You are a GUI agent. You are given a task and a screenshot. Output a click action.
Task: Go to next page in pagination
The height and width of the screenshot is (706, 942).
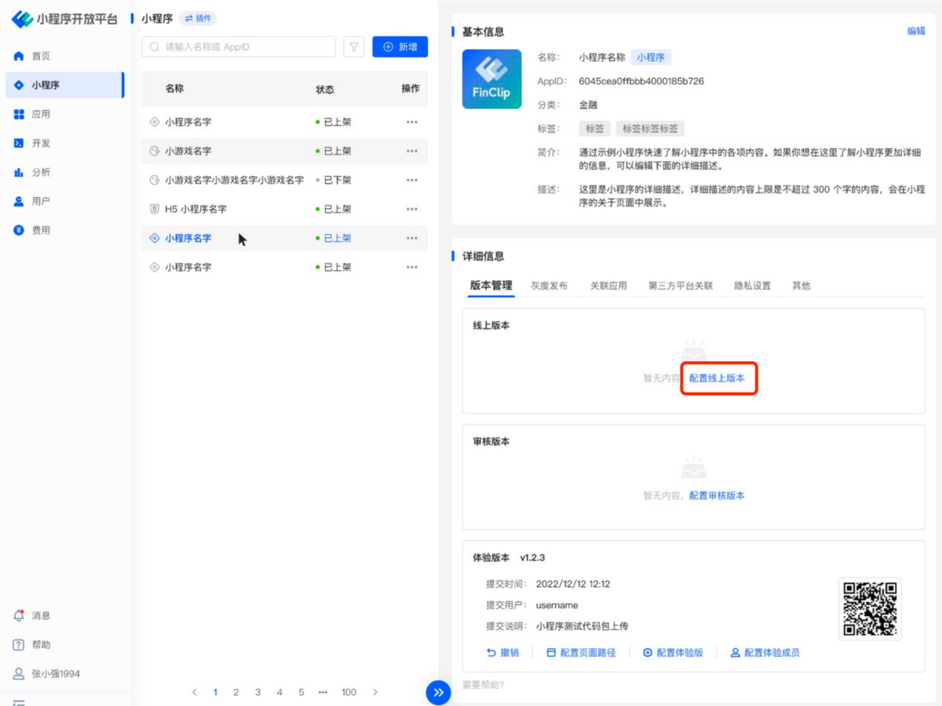[x=375, y=692]
